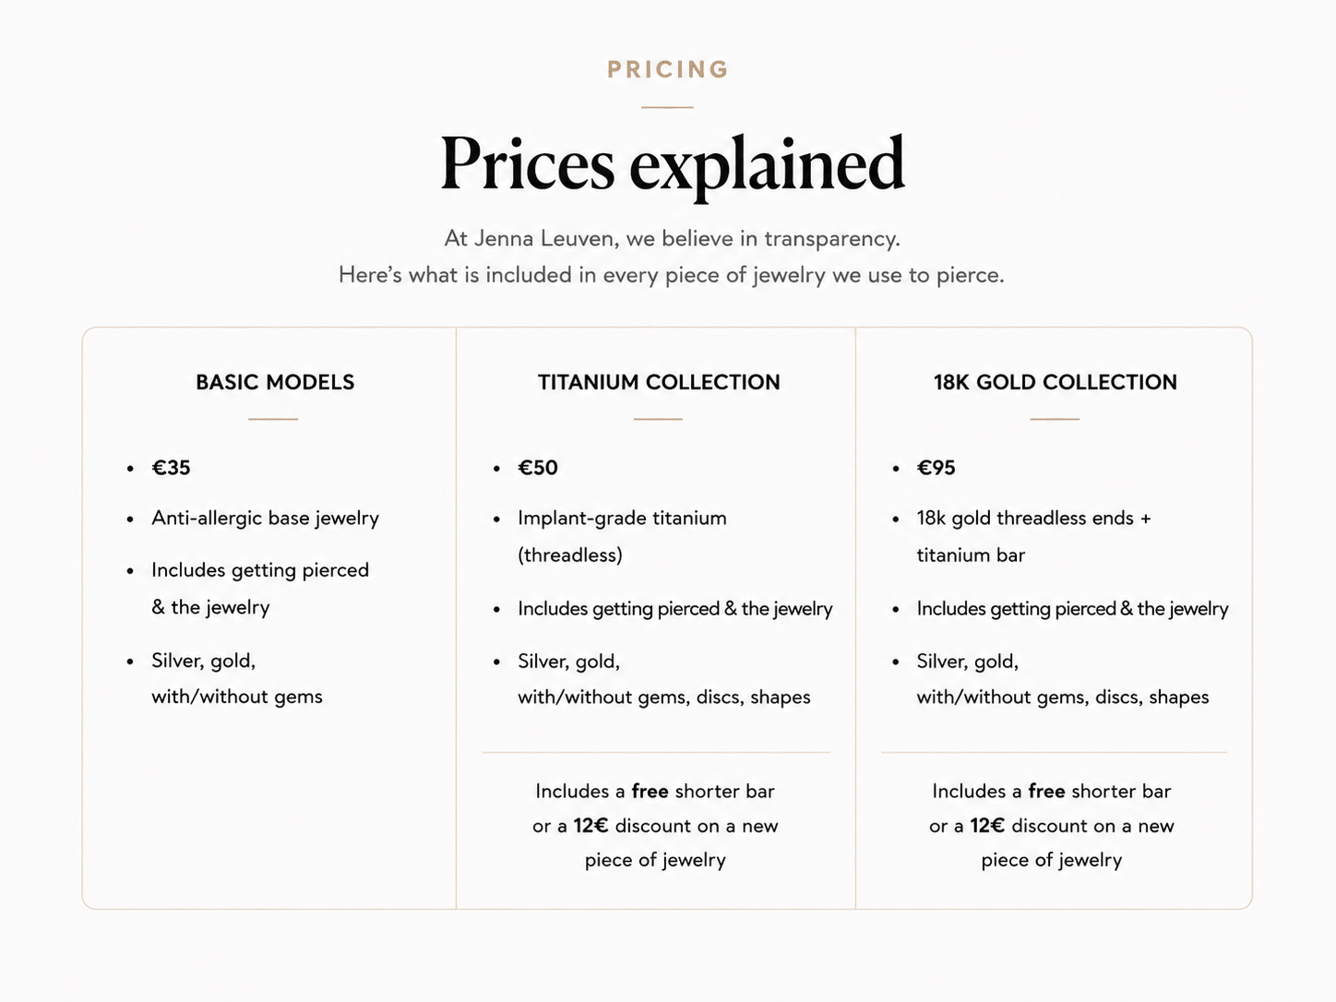Click the Prices explained heading
The width and height of the screenshot is (1336, 1002).
[x=673, y=164]
